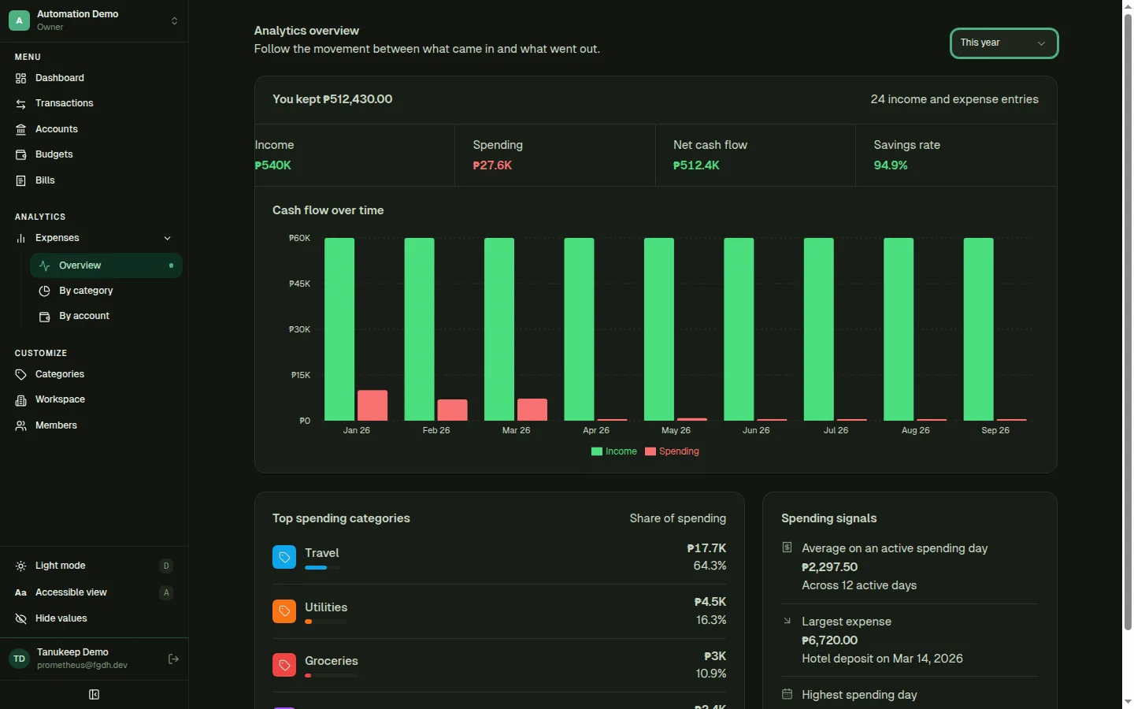Go to the Budgets page label

pos(54,154)
